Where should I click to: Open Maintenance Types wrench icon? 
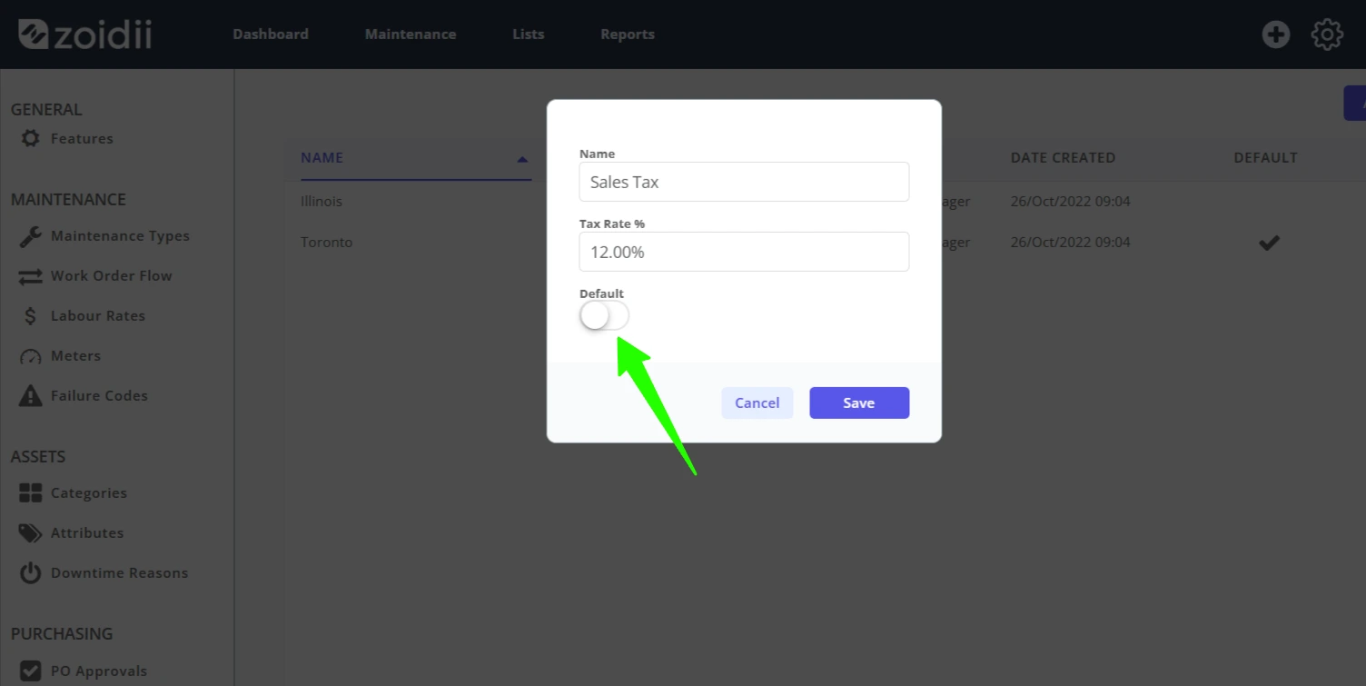pyautogui.click(x=30, y=236)
